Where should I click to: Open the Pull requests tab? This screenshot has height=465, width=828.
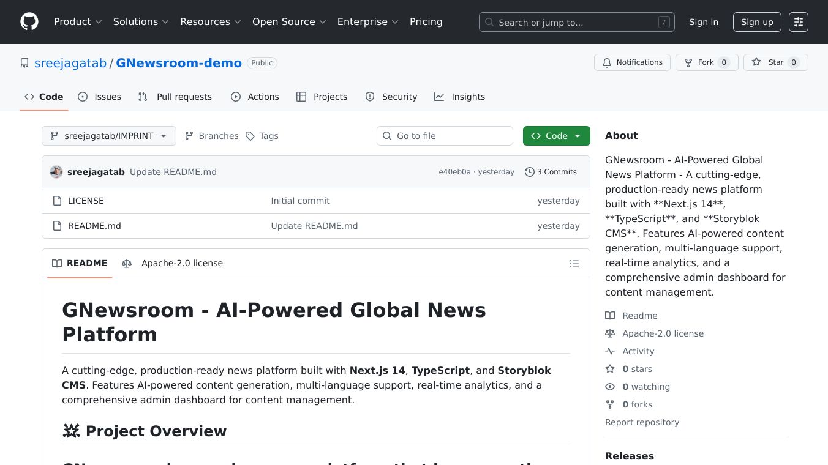coord(175,97)
